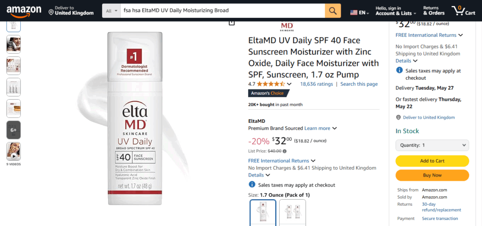Select the 1.7 Ounce Pack of 1 size
Viewport: 482px width, 226px height.
(x=263, y=213)
